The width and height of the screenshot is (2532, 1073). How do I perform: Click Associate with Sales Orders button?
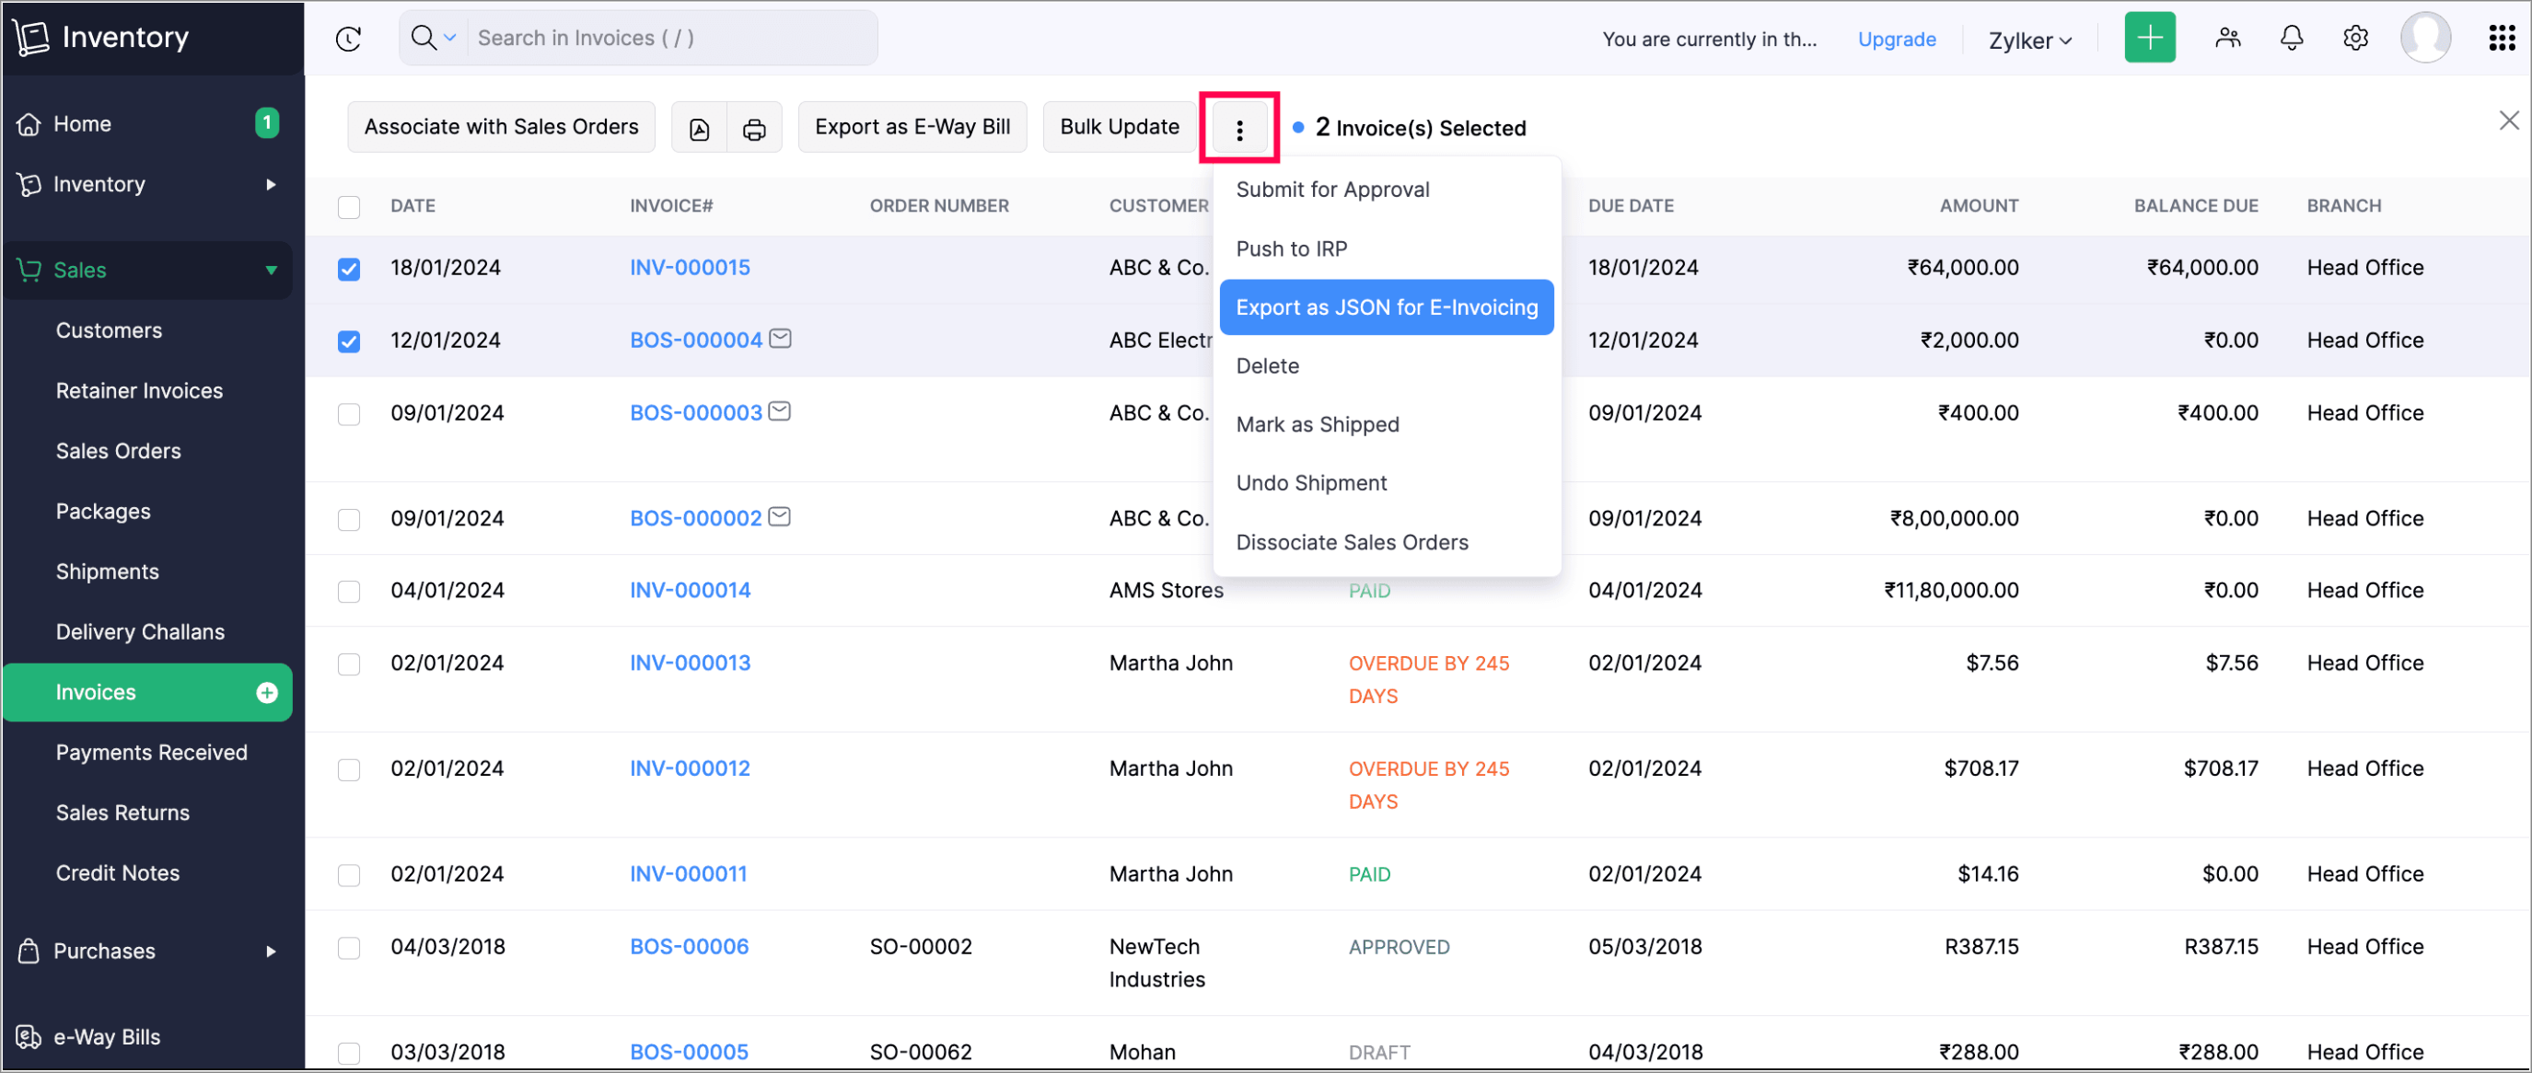pyautogui.click(x=501, y=127)
